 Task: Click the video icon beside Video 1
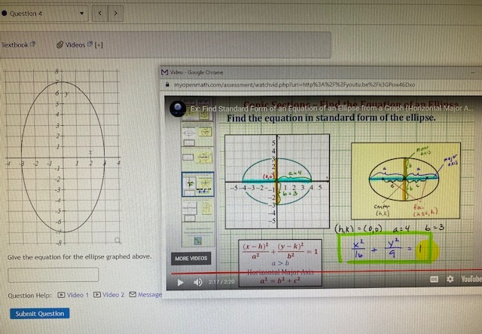[61, 295]
